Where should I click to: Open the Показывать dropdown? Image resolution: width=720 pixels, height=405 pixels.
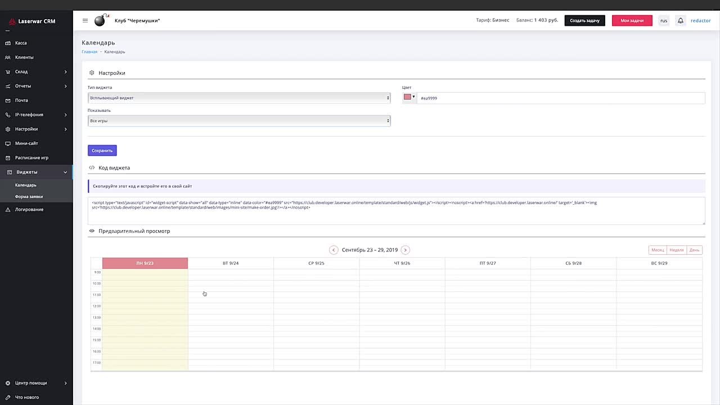click(239, 120)
